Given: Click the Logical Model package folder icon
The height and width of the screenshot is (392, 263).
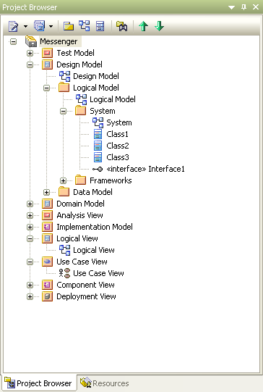Looking at the screenshot, I should [64, 88].
